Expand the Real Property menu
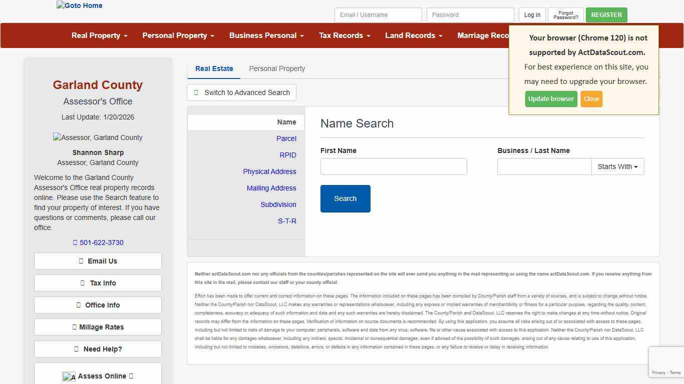Viewport: 684px width, 384px height. [x=99, y=35]
